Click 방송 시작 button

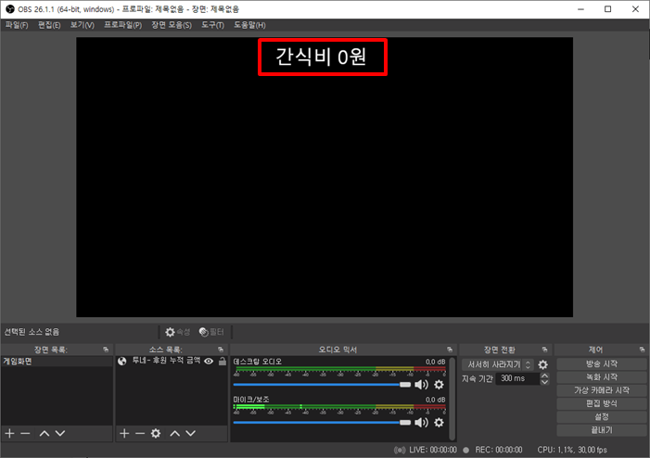click(x=602, y=364)
